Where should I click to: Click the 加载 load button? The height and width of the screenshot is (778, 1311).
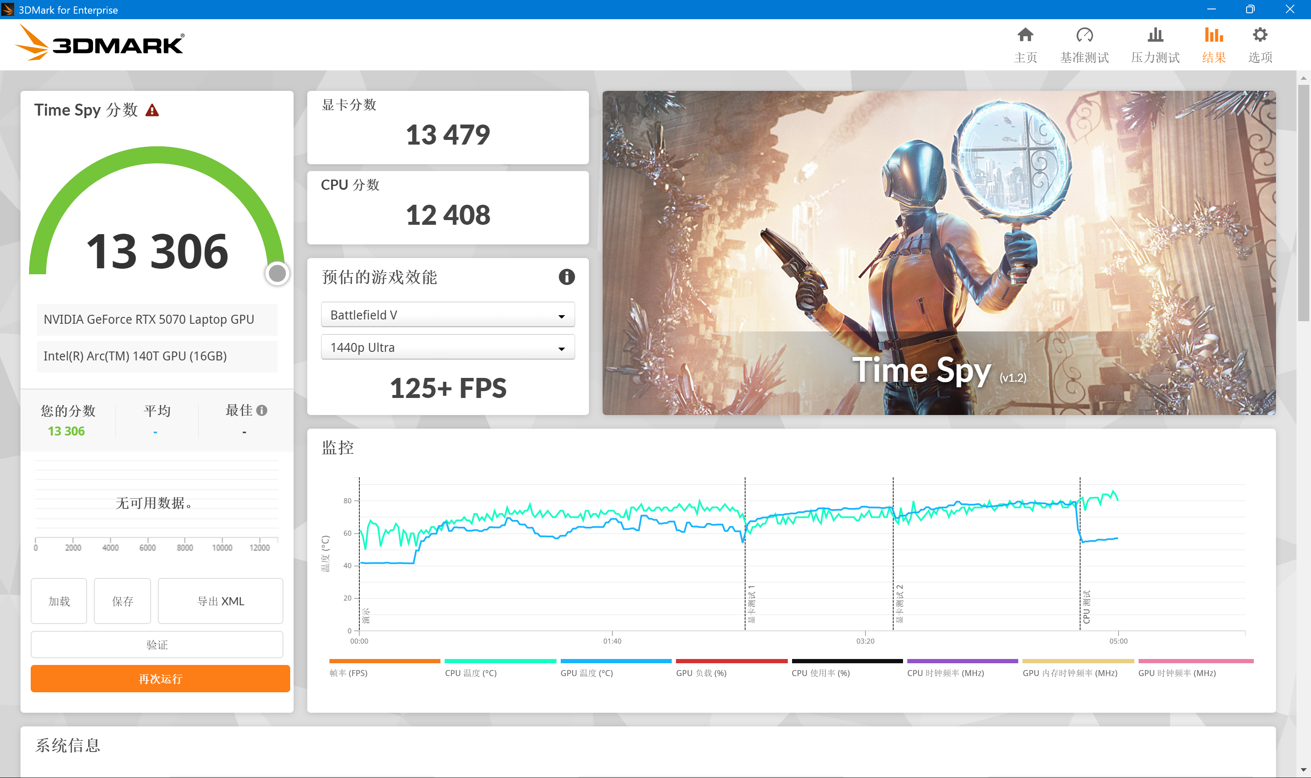(x=59, y=601)
